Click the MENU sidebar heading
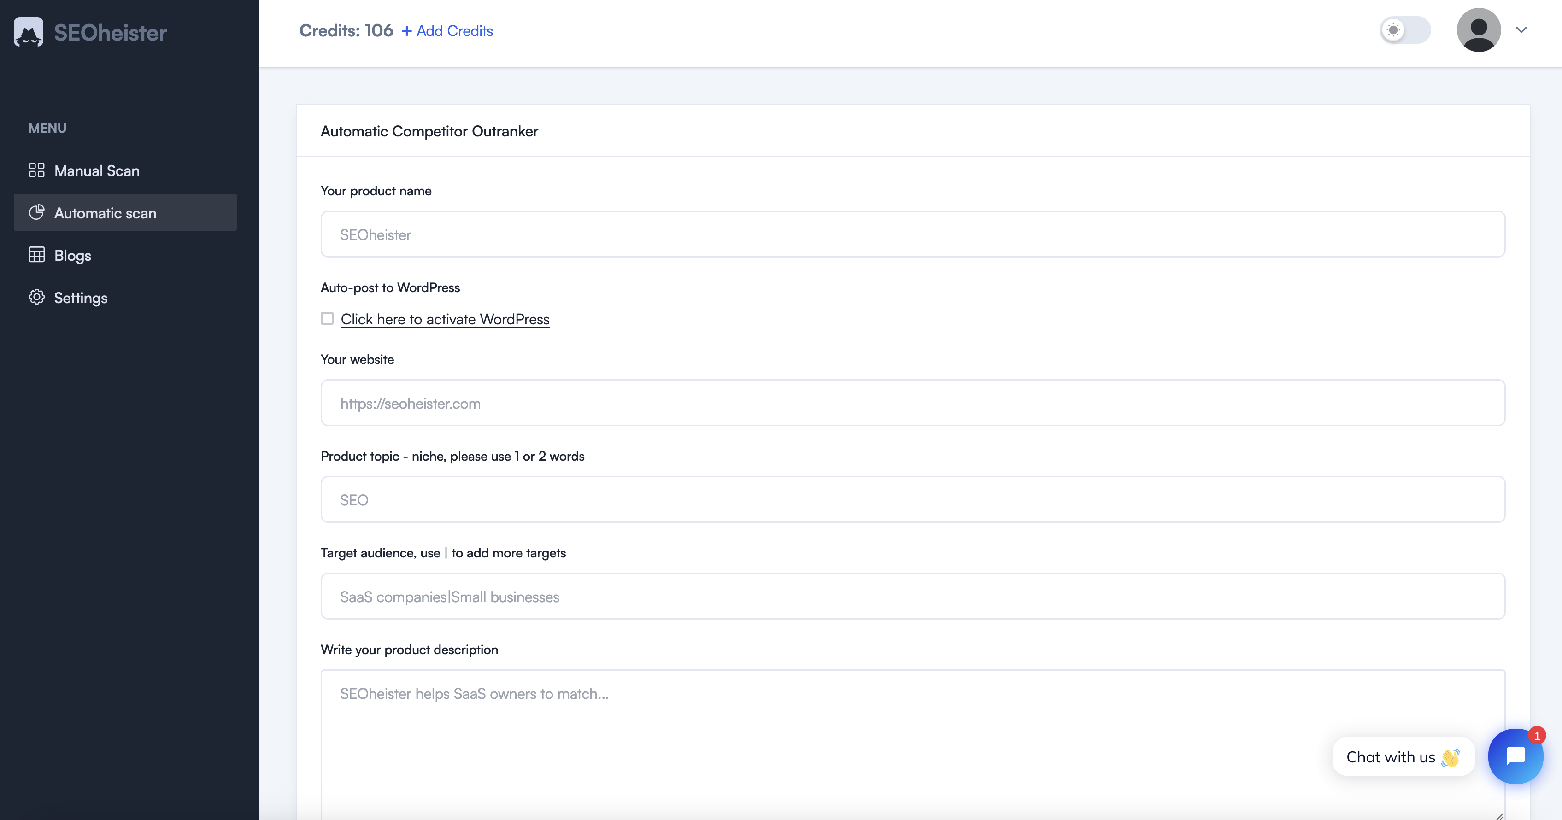This screenshot has height=820, width=1562. [47, 129]
